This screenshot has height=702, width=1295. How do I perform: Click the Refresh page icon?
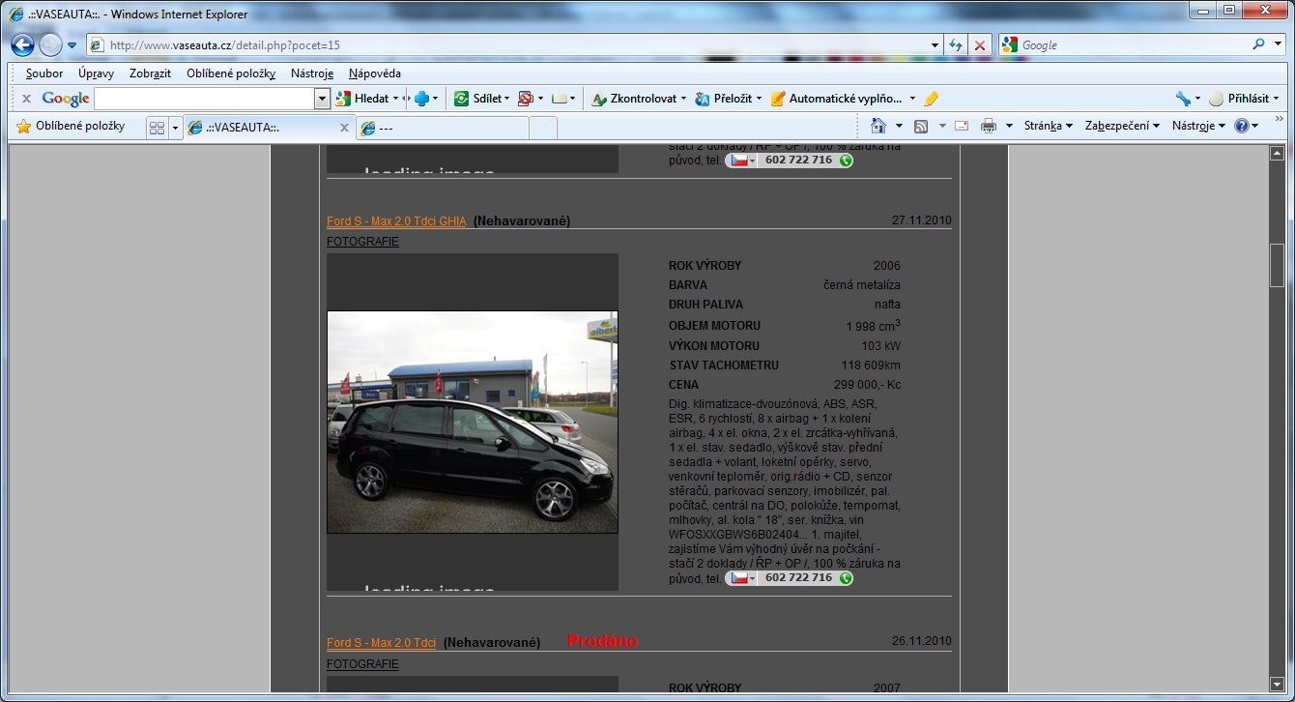click(956, 45)
